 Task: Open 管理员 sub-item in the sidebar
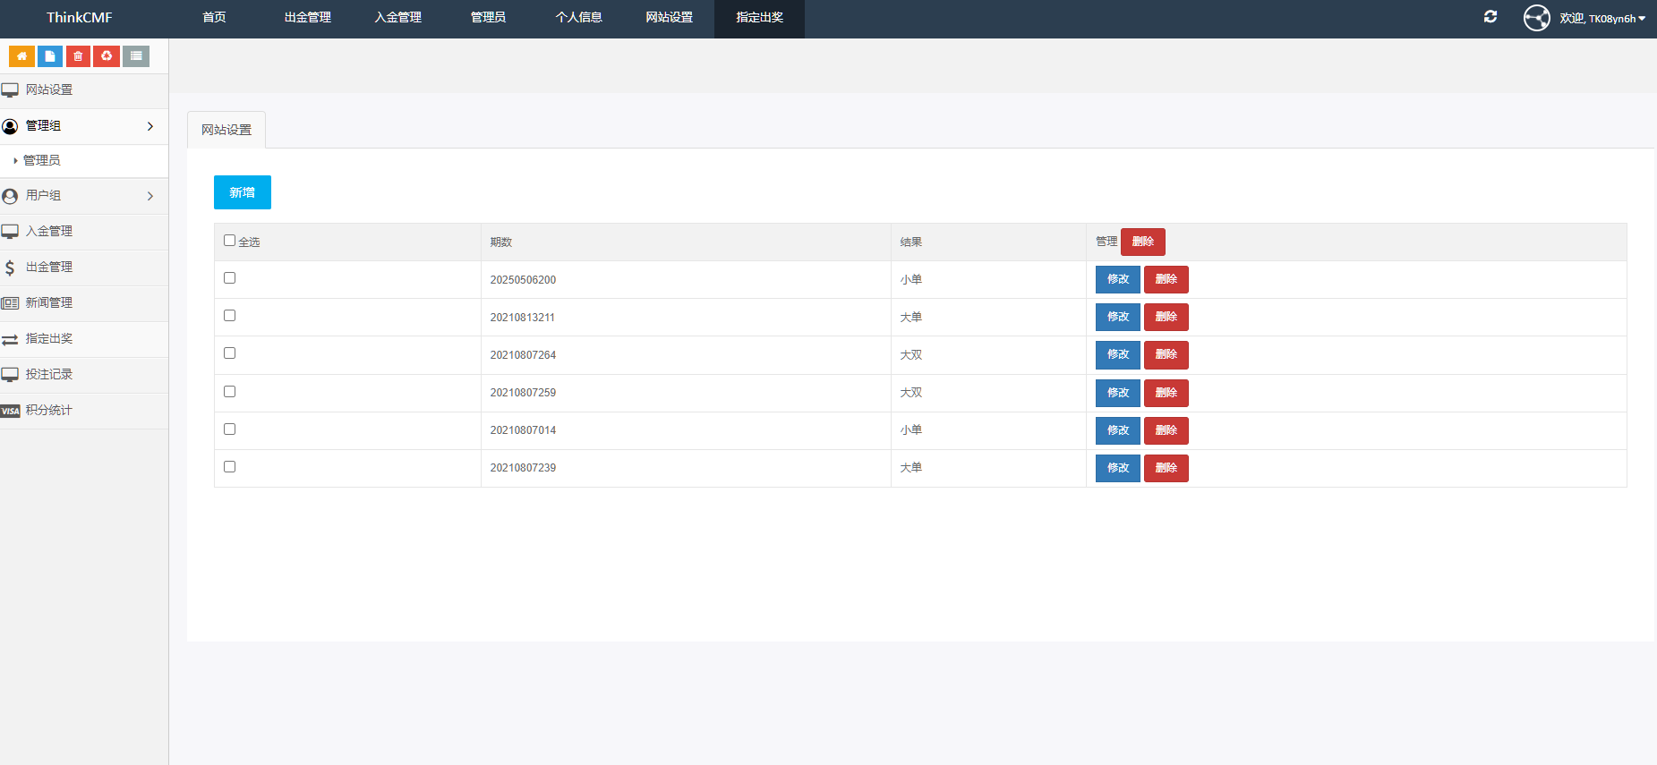pyautogui.click(x=42, y=161)
